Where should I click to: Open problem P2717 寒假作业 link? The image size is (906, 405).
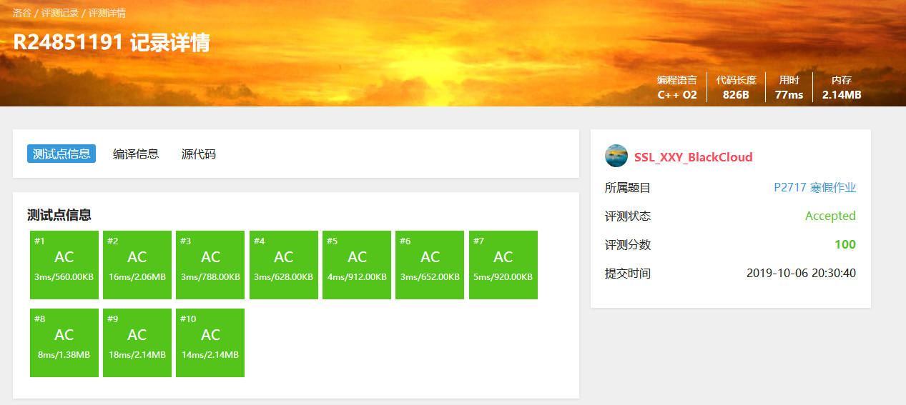(x=814, y=188)
